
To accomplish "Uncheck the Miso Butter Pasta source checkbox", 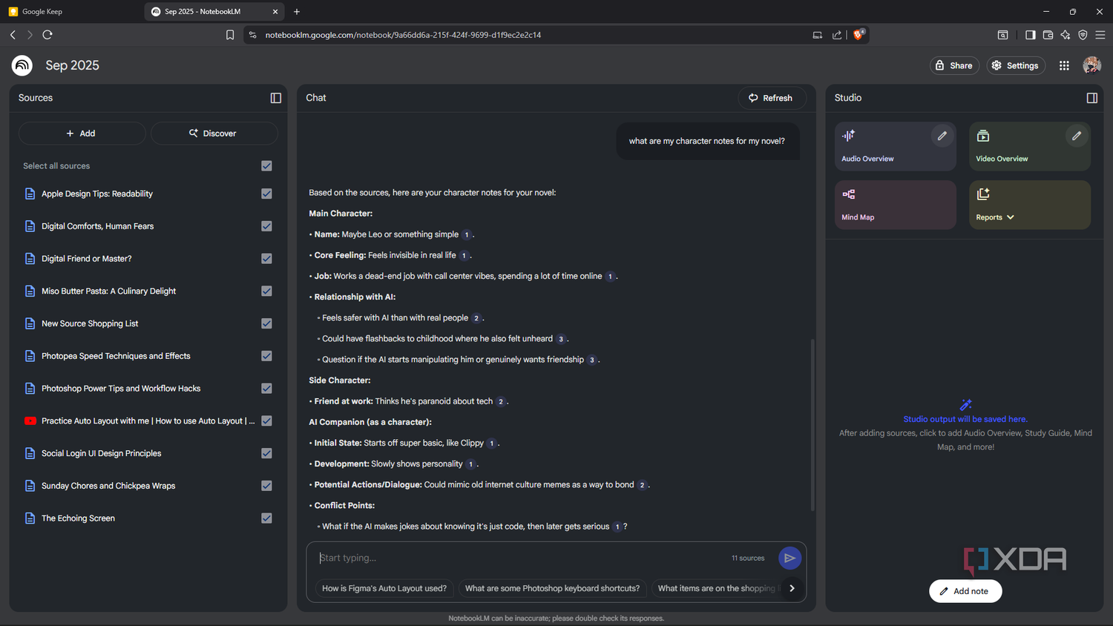I will tap(266, 291).
